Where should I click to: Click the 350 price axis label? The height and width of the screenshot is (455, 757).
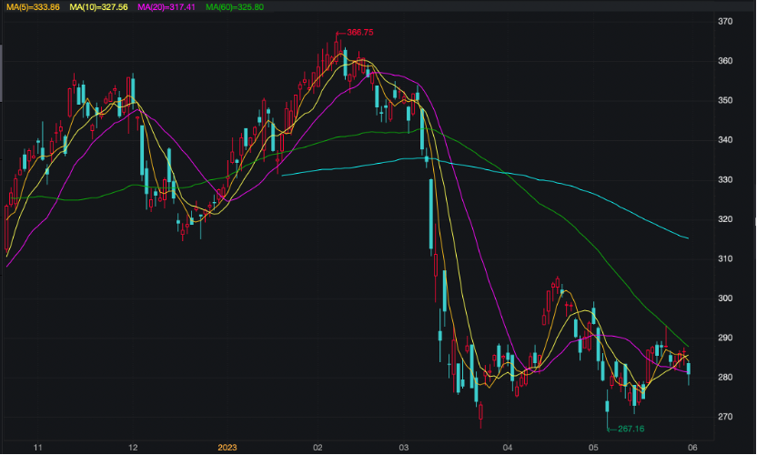tap(724, 100)
